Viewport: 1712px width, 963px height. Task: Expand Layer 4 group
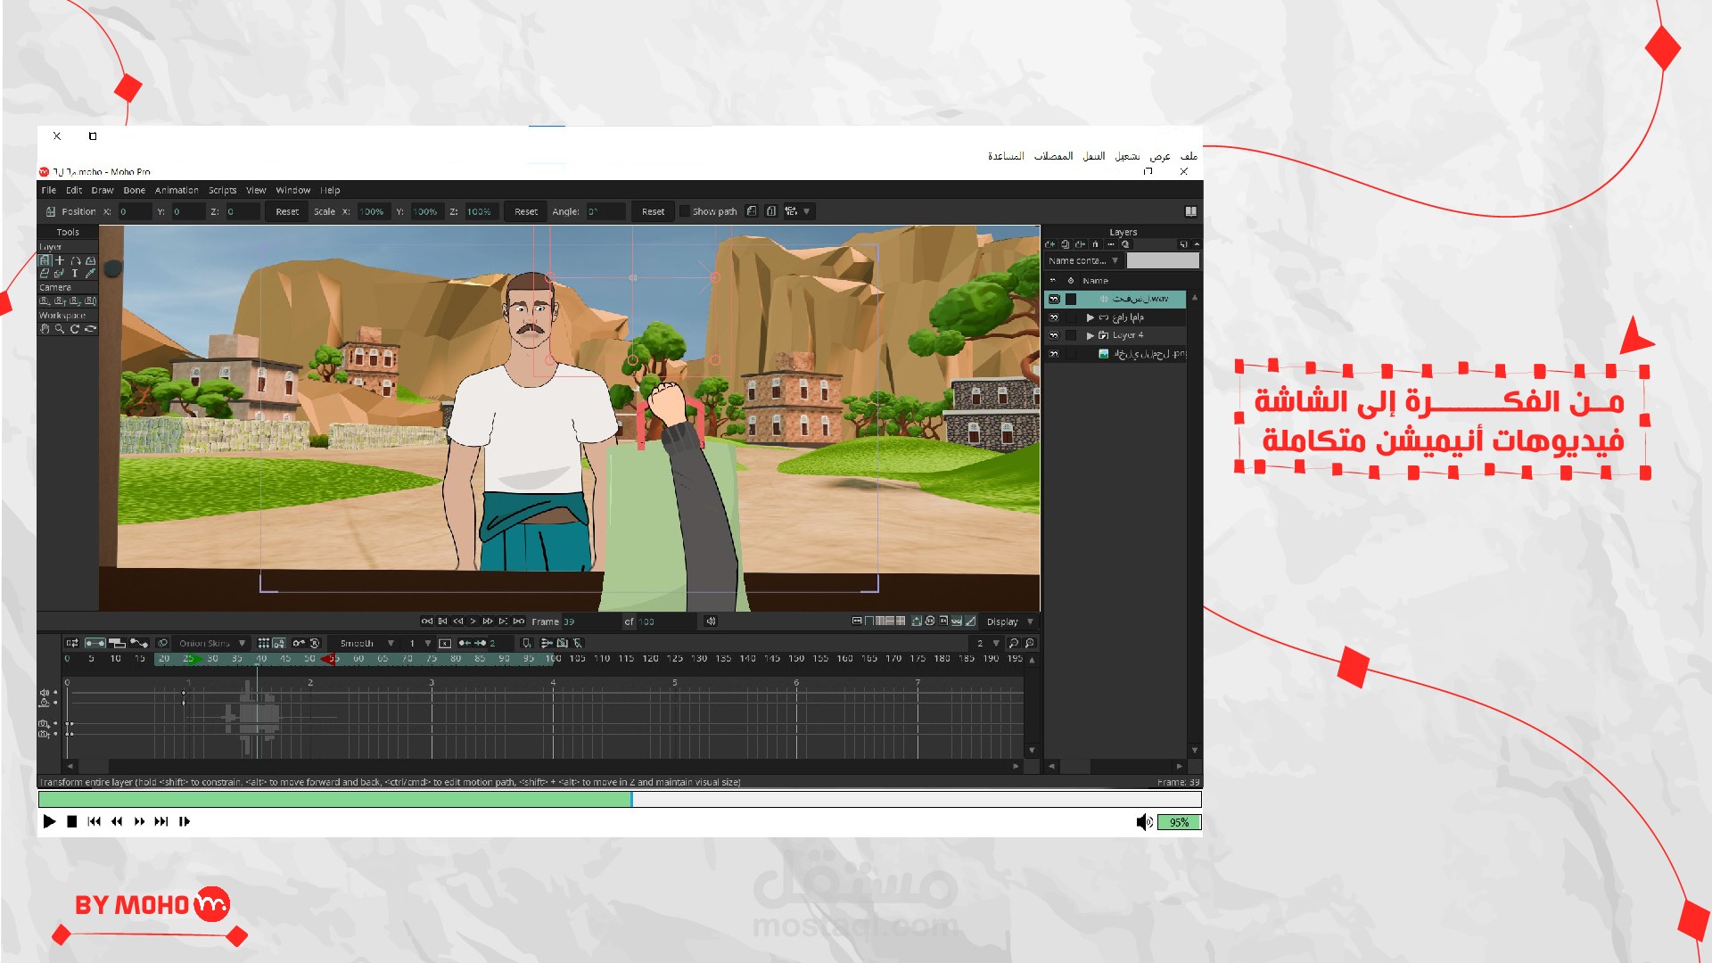coord(1090,336)
